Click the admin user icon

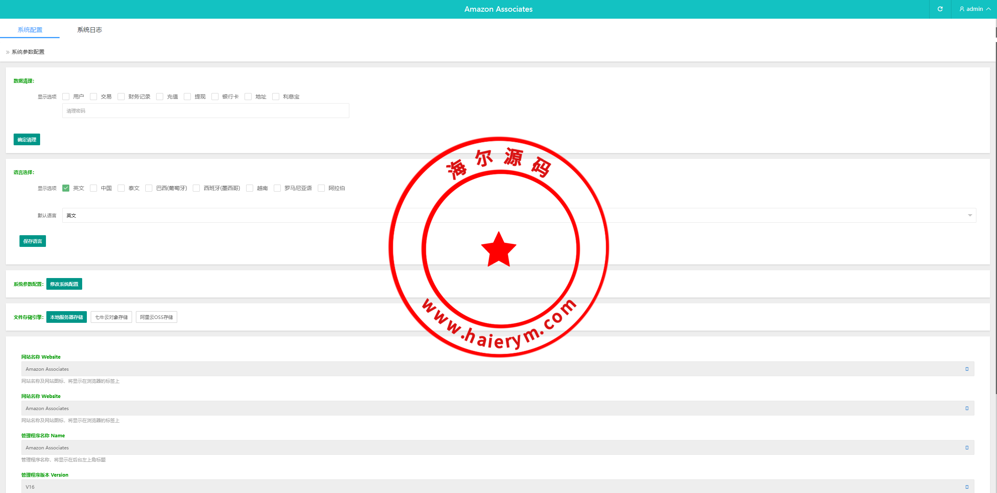(x=962, y=9)
